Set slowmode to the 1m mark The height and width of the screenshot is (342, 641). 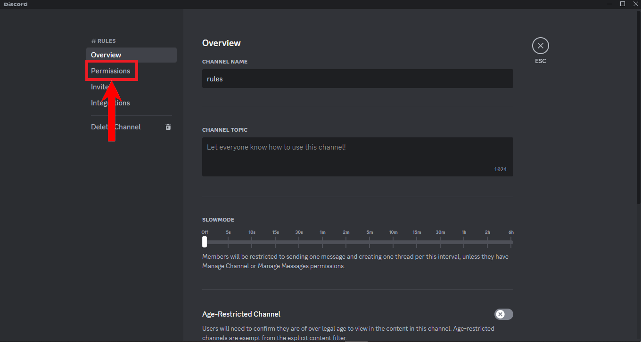tap(322, 242)
